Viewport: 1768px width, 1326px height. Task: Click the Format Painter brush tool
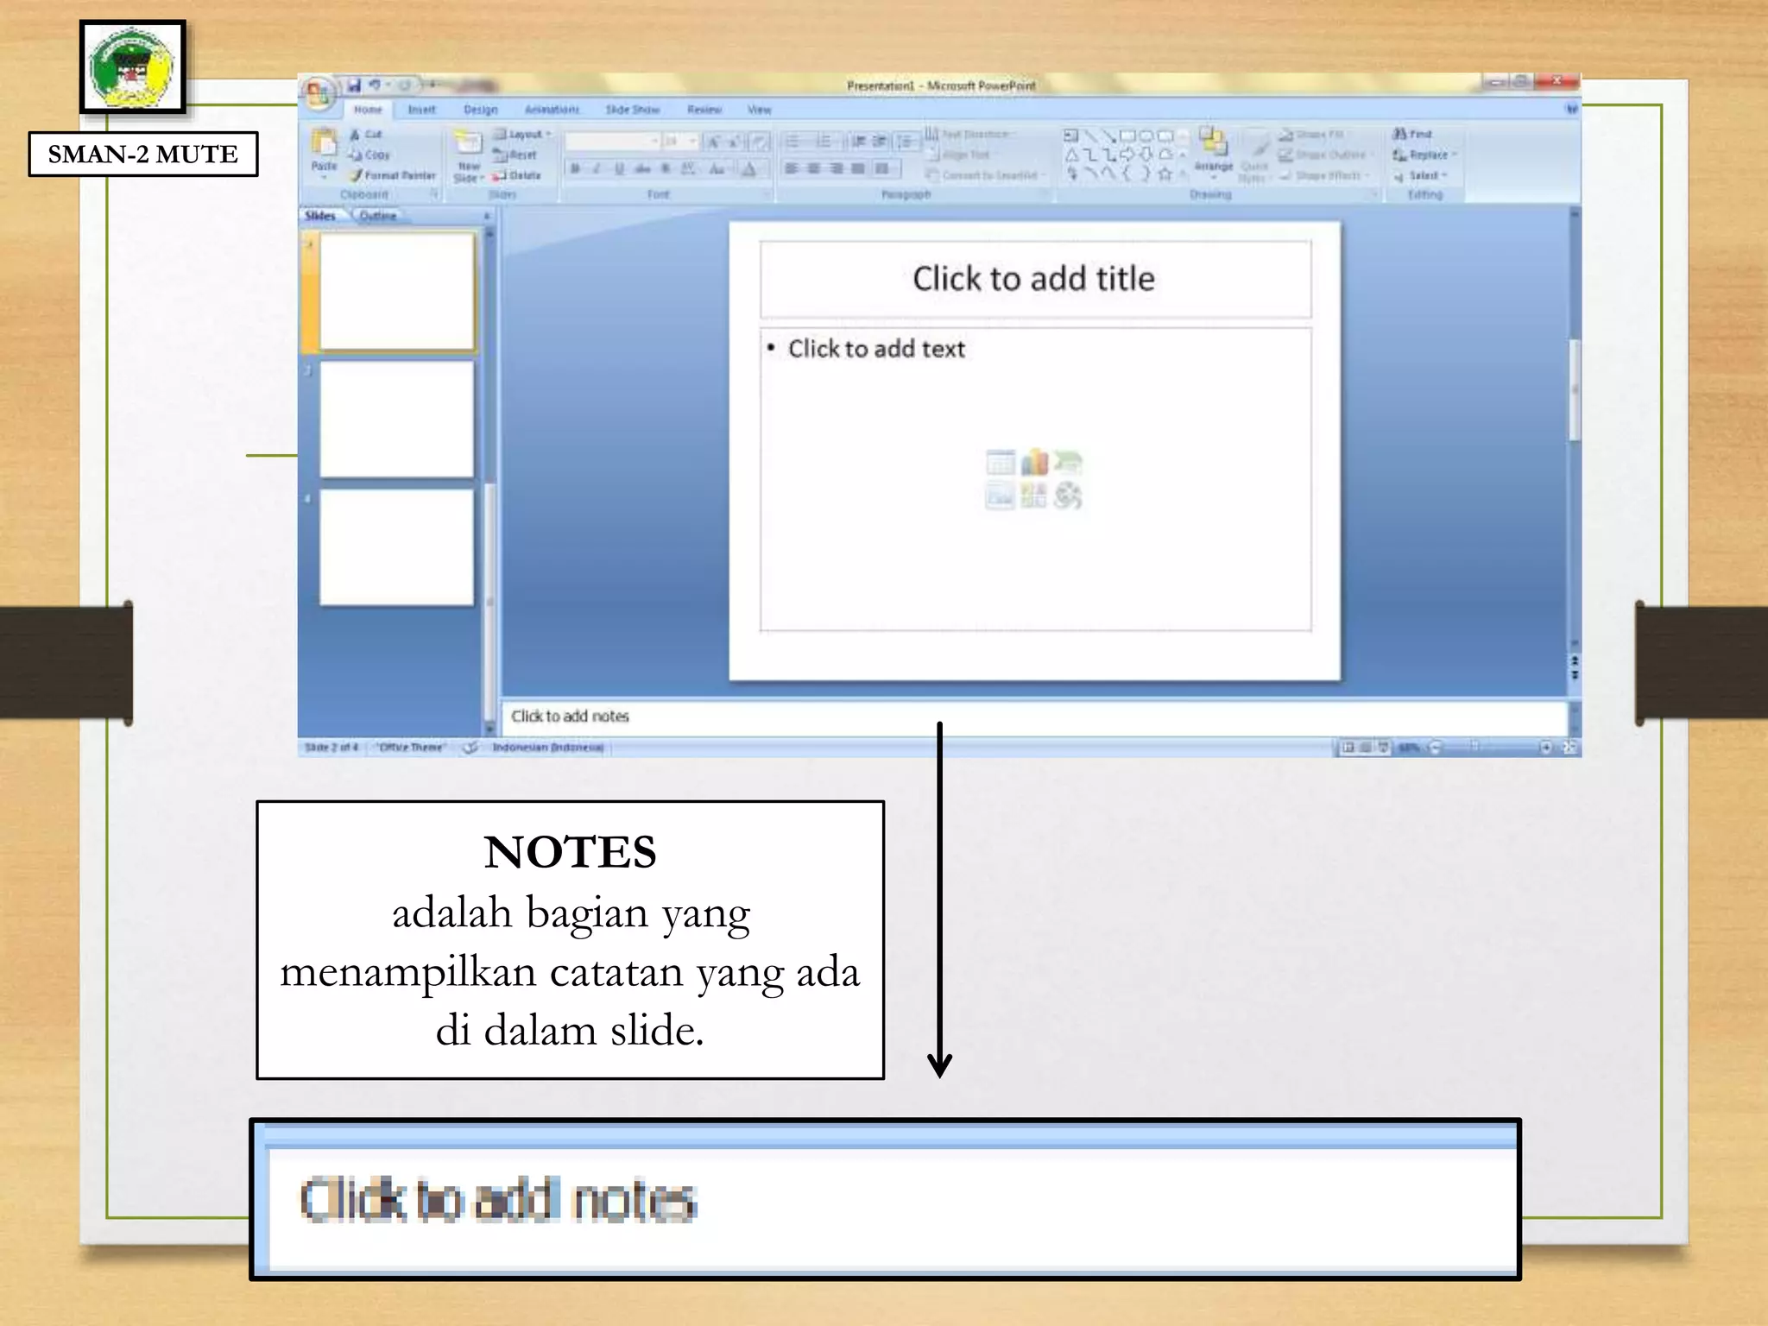(356, 175)
